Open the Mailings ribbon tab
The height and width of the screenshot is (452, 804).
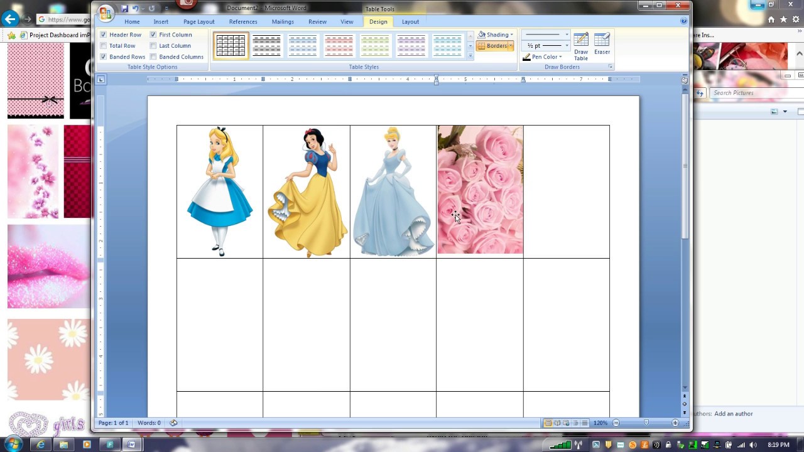[x=283, y=22]
